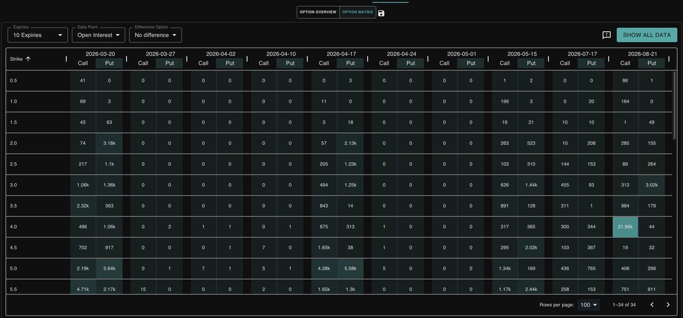This screenshot has width=683, height=318.
Task: Click the 2.44k put cell
Action: pyautogui.click(x=532, y=288)
